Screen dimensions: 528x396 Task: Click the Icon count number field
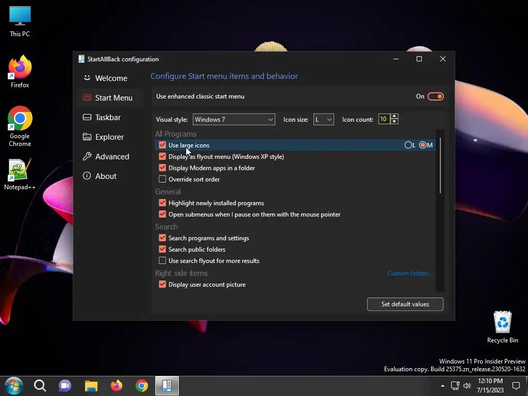point(384,119)
